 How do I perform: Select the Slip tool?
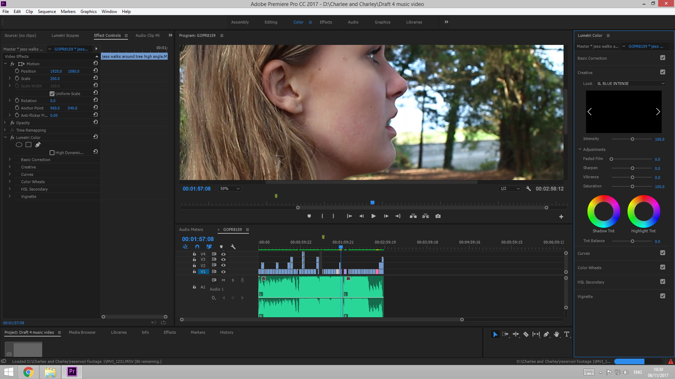(536, 334)
